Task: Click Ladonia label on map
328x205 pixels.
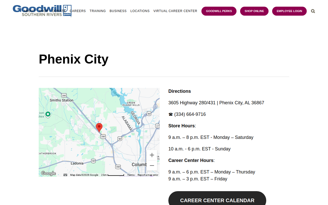Action: click(x=77, y=163)
